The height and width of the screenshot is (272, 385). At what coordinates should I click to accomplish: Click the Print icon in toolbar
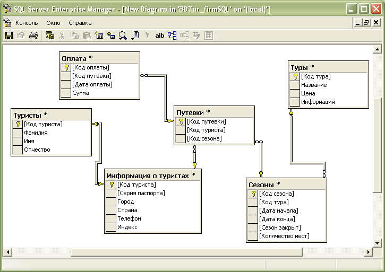click(x=33, y=36)
